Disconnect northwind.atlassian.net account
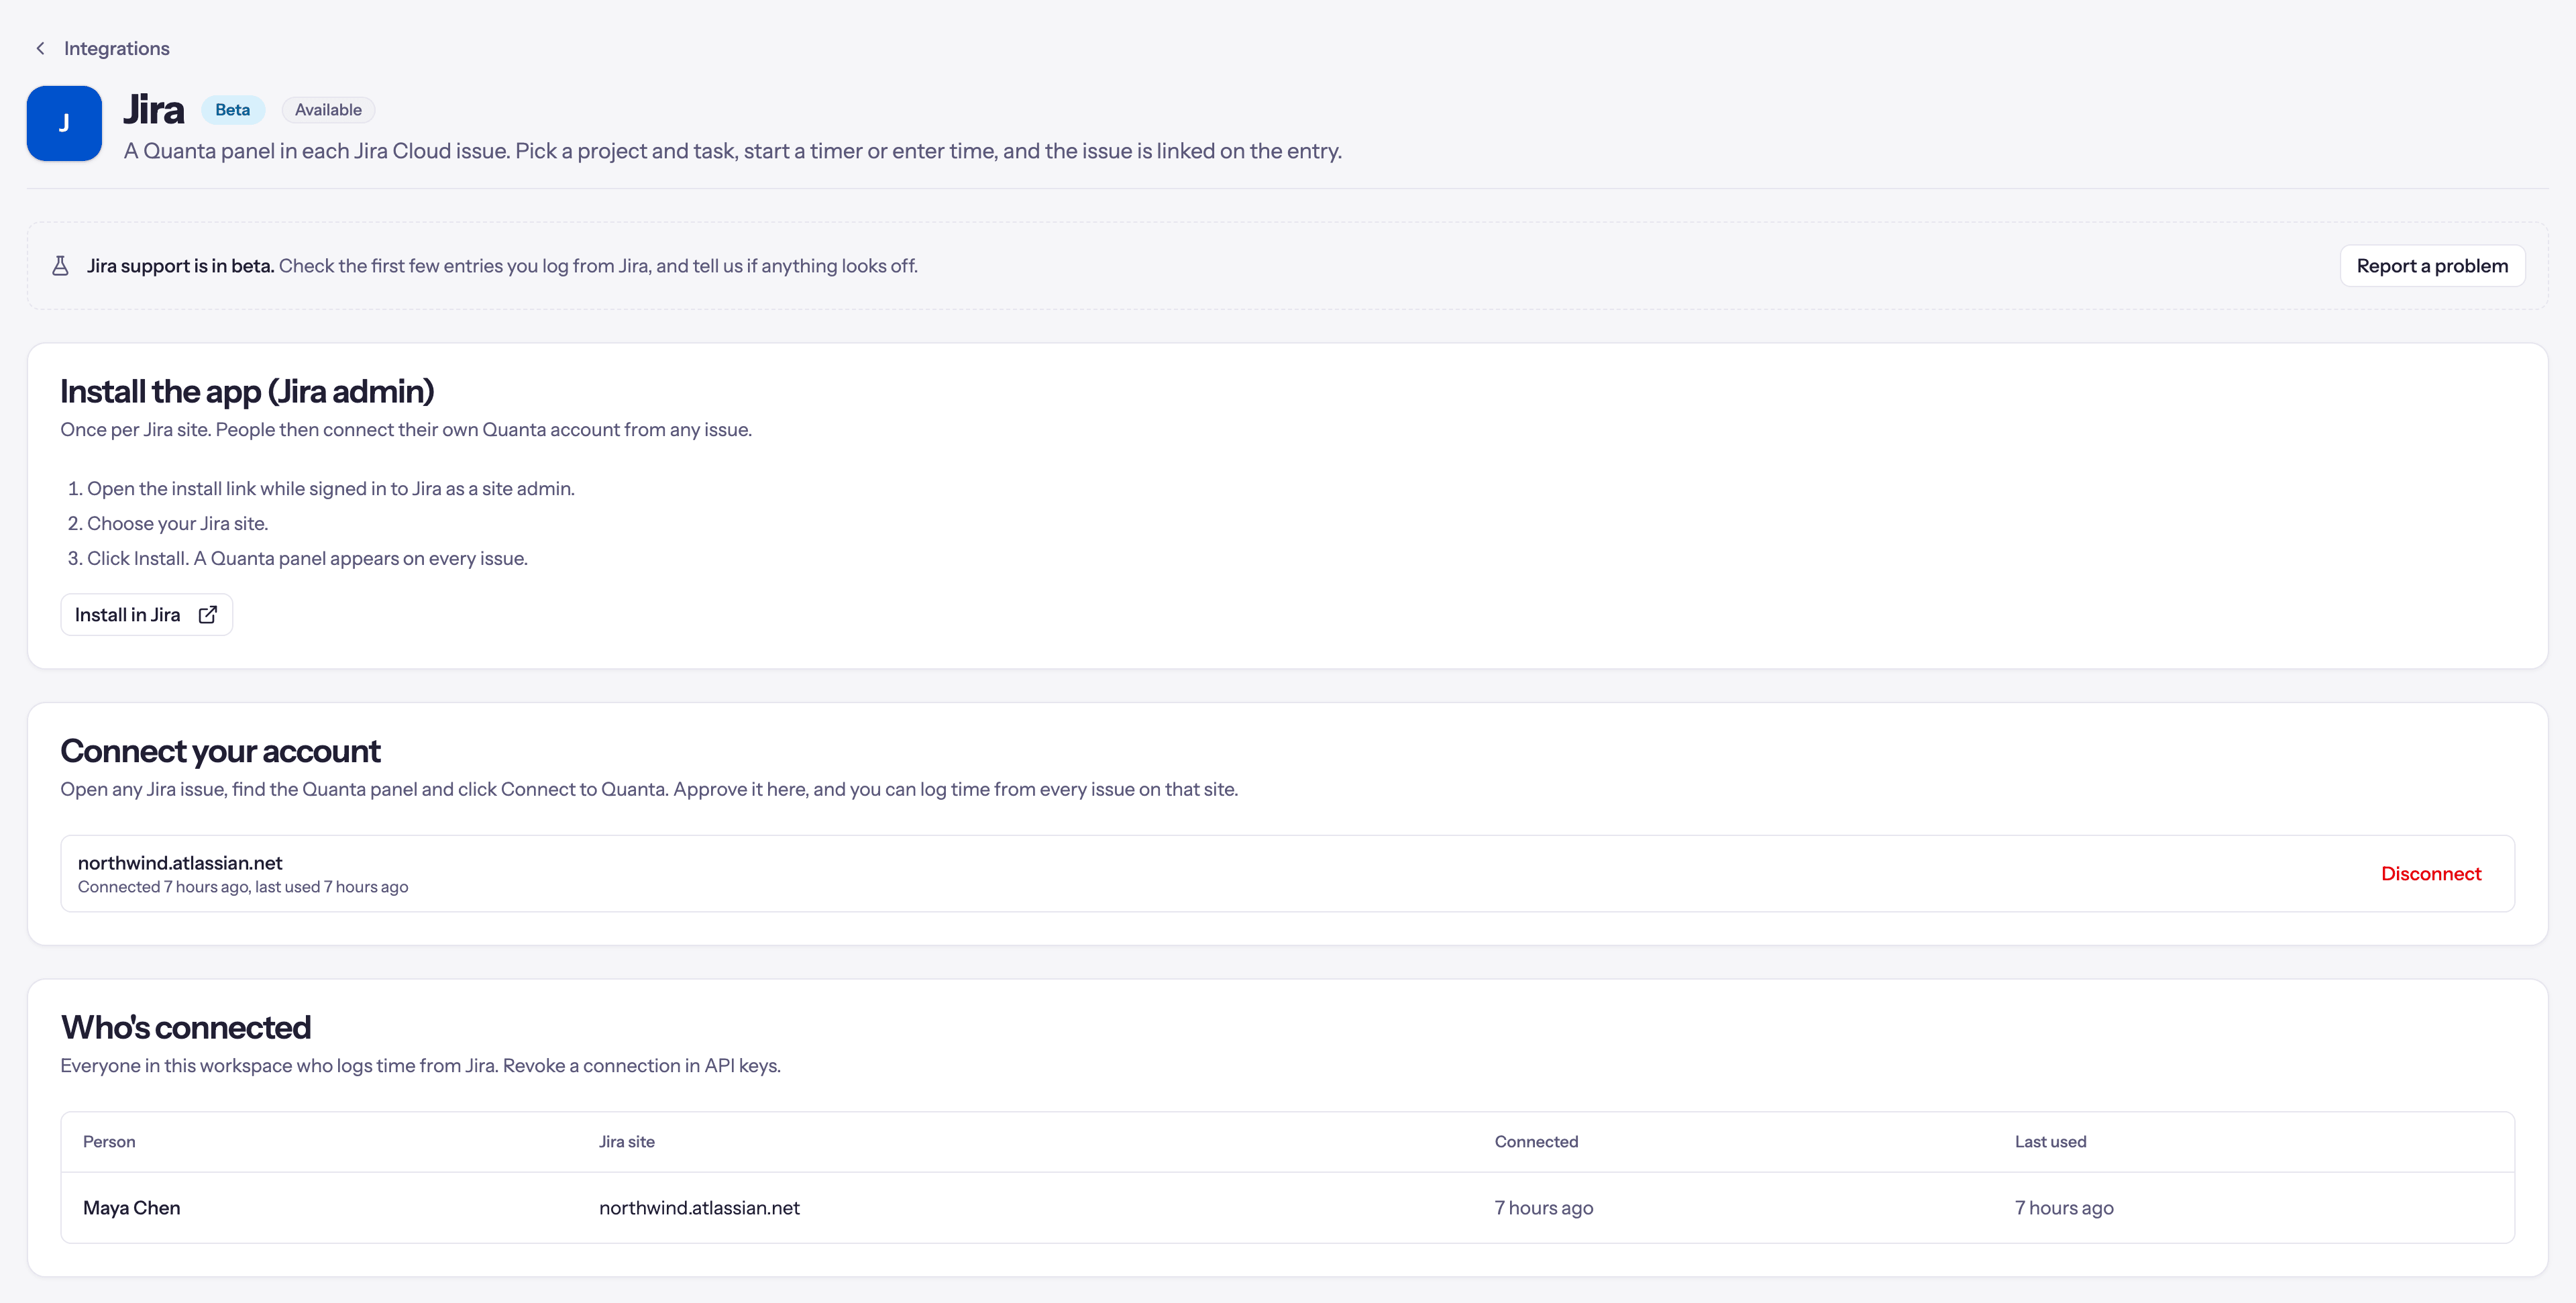2576x1303 pixels. (2431, 874)
